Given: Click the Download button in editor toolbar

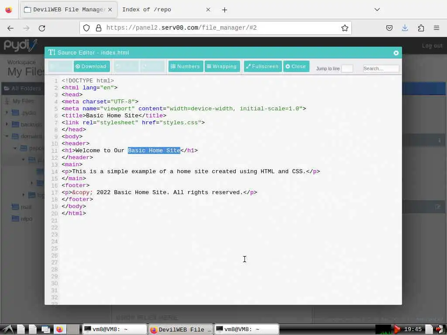Looking at the screenshot, I should (x=92, y=66).
